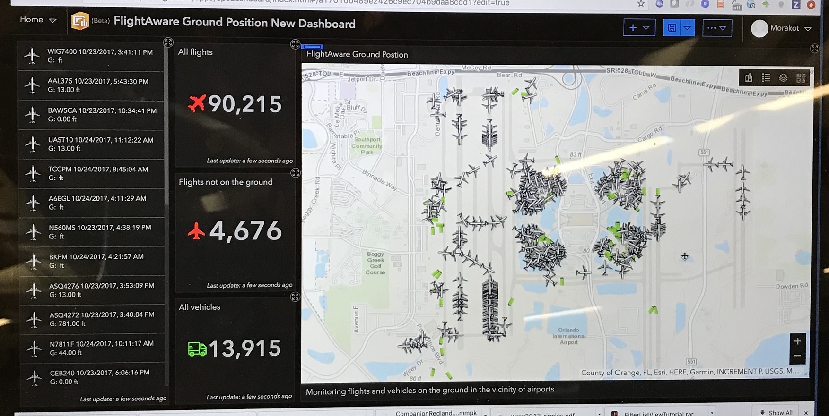Viewport: 829px width, 416px height.
Task: Click the Boggy Creek Golf Course map label
Action: (375, 263)
